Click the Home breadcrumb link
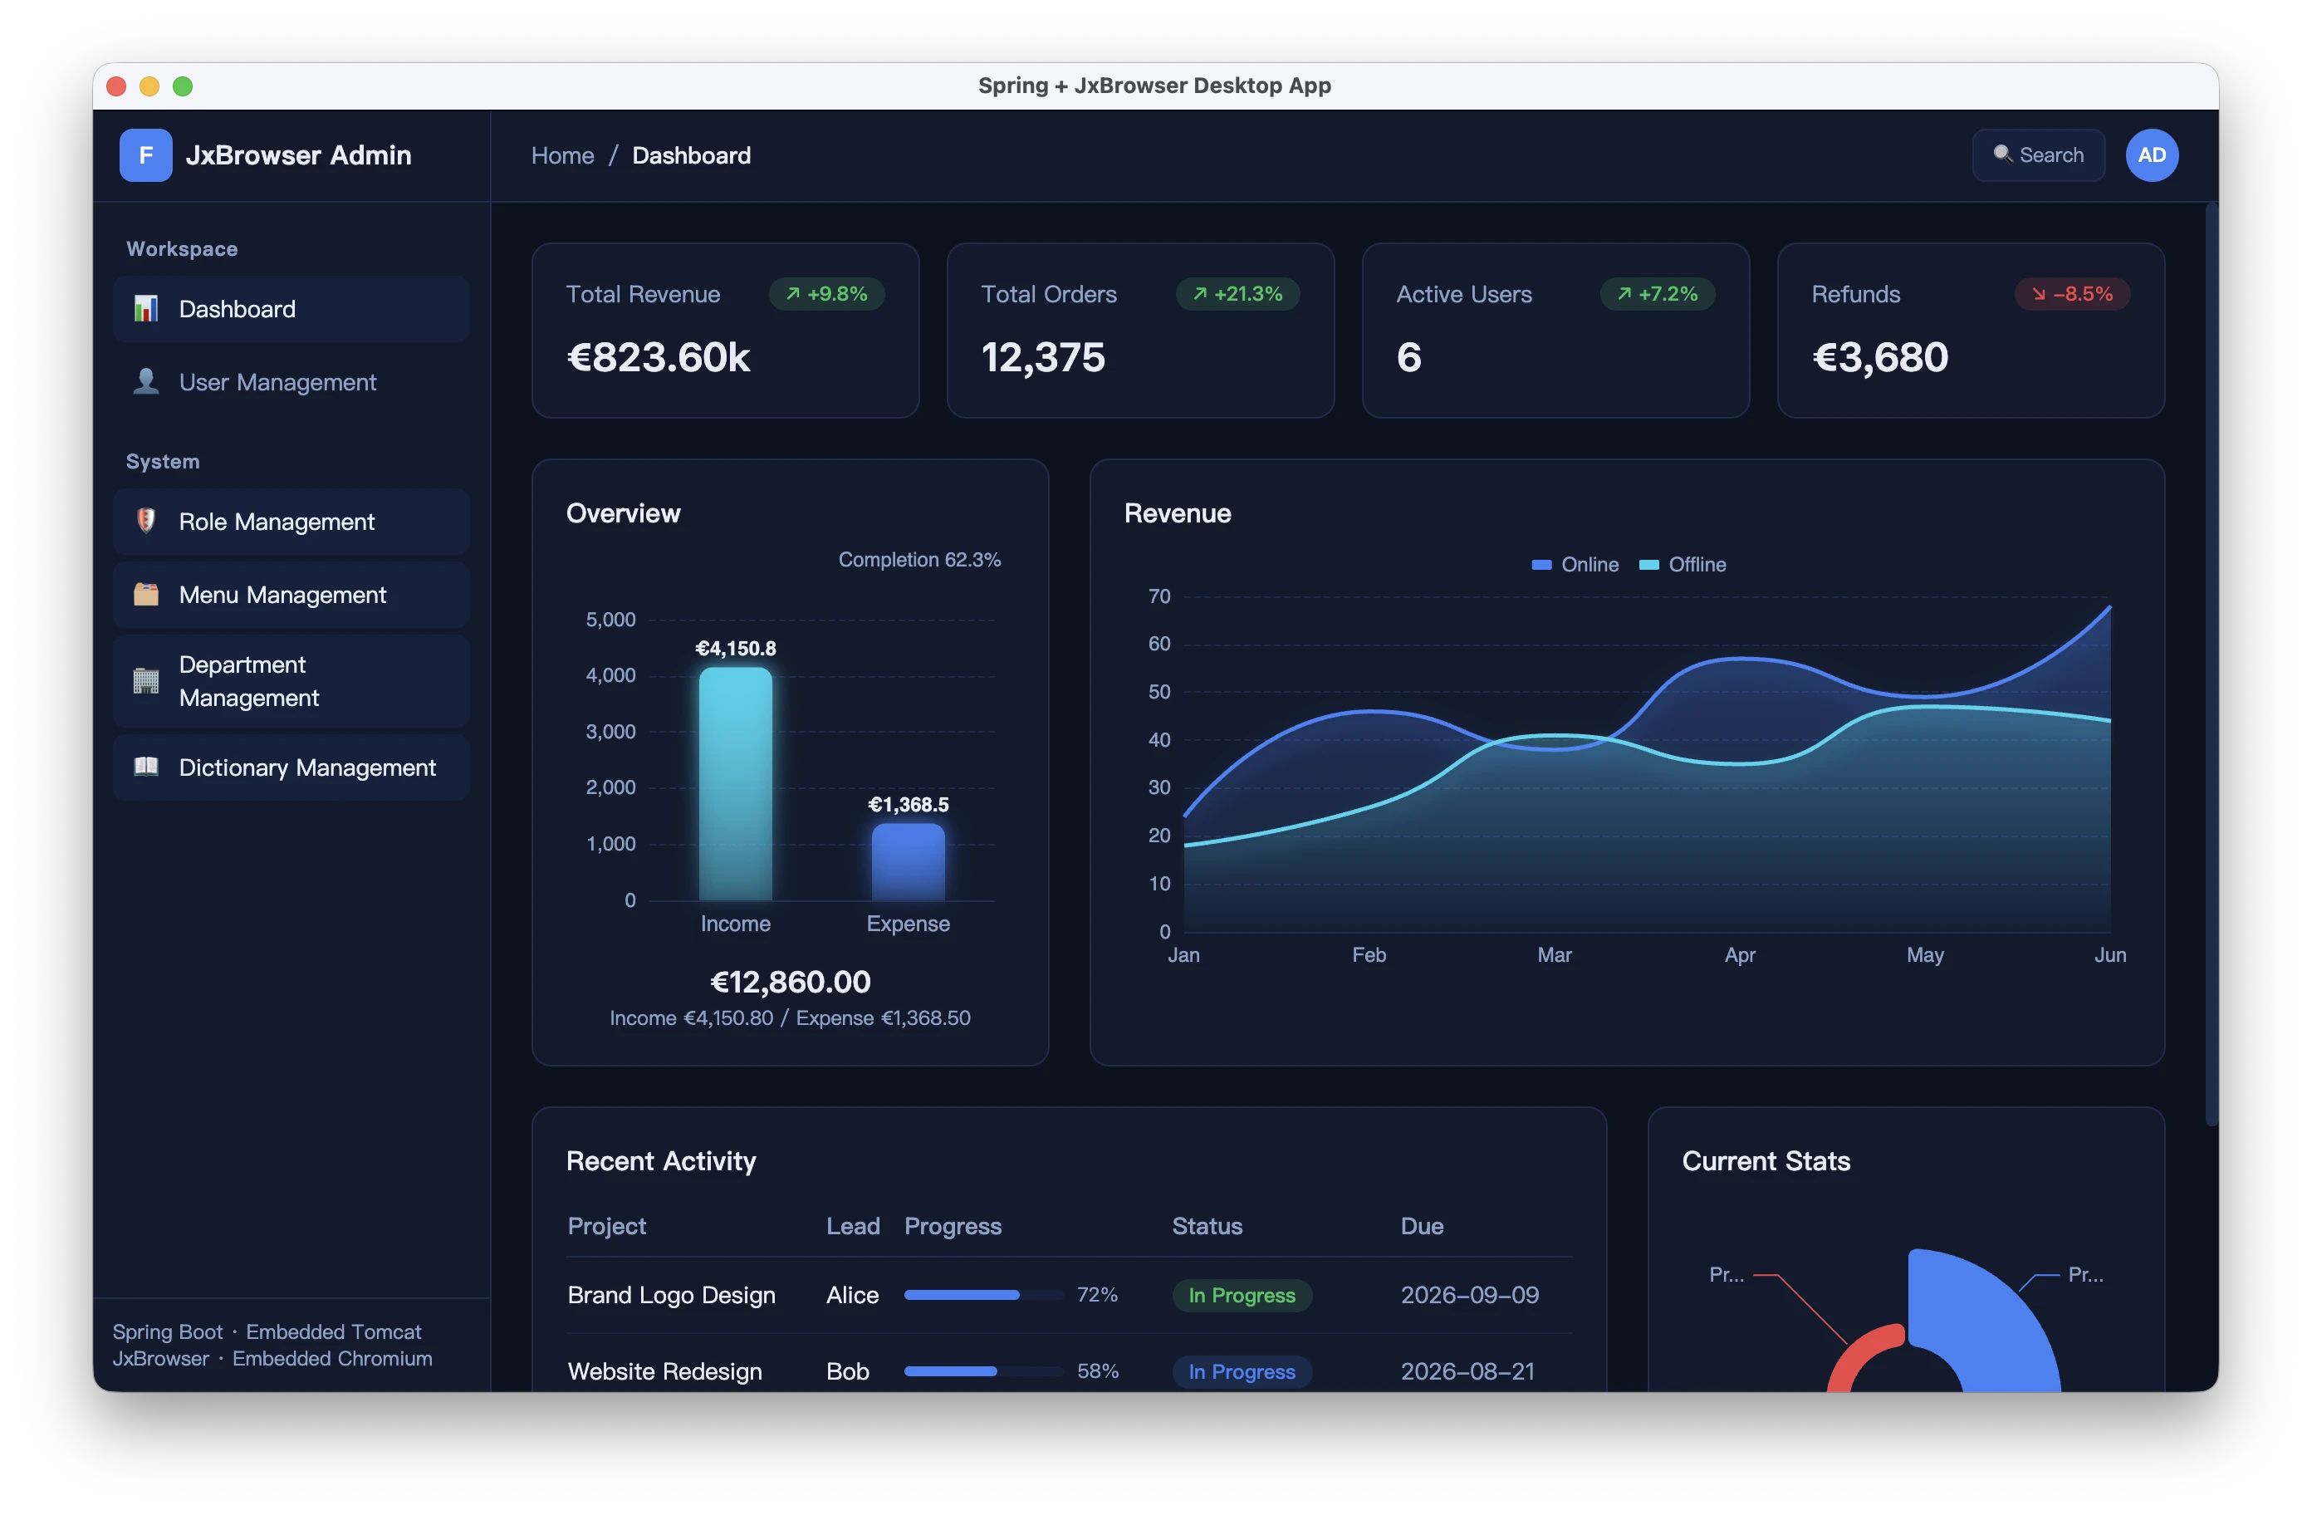Image resolution: width=2312 pixels, height=1515 pixels. point(562,155)
